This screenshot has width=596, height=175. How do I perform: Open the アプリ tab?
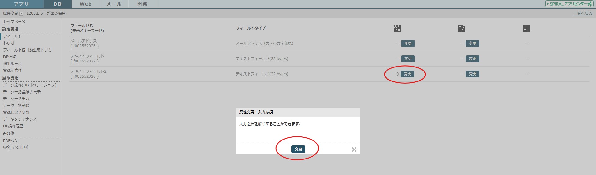[x=21, y=4]
